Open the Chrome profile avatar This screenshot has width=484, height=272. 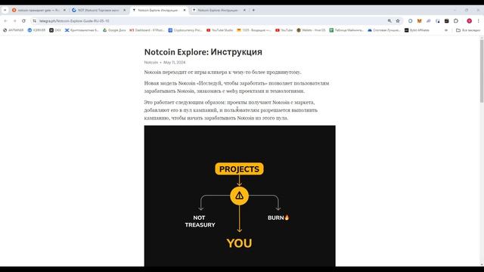click(x=469, y=21)
